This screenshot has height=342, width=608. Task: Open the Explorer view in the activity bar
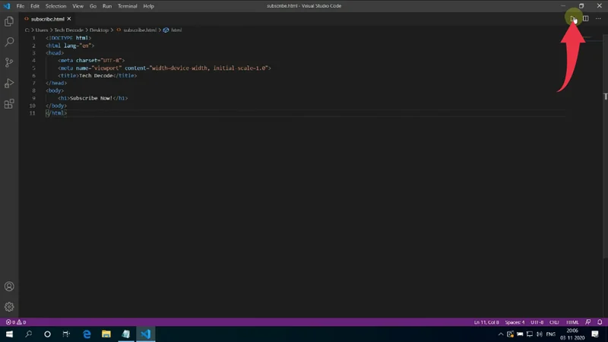coord(9,22)
